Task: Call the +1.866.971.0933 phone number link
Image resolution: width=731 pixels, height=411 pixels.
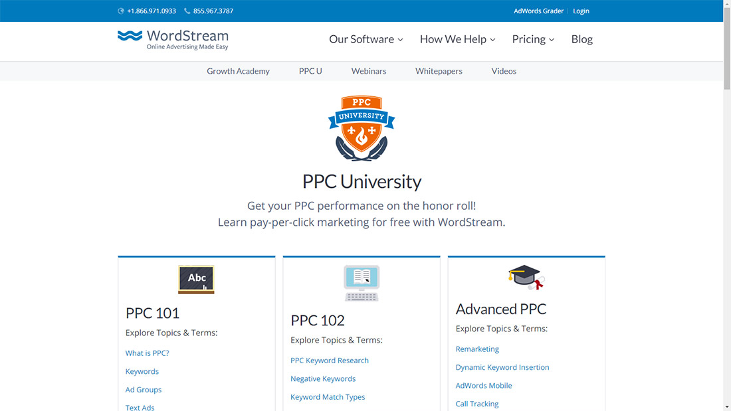Action: 152,11
